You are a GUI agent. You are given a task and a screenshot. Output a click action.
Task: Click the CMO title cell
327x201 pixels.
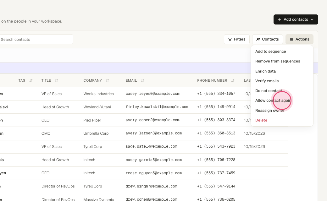pyautogui.click(x=46, y=133)
